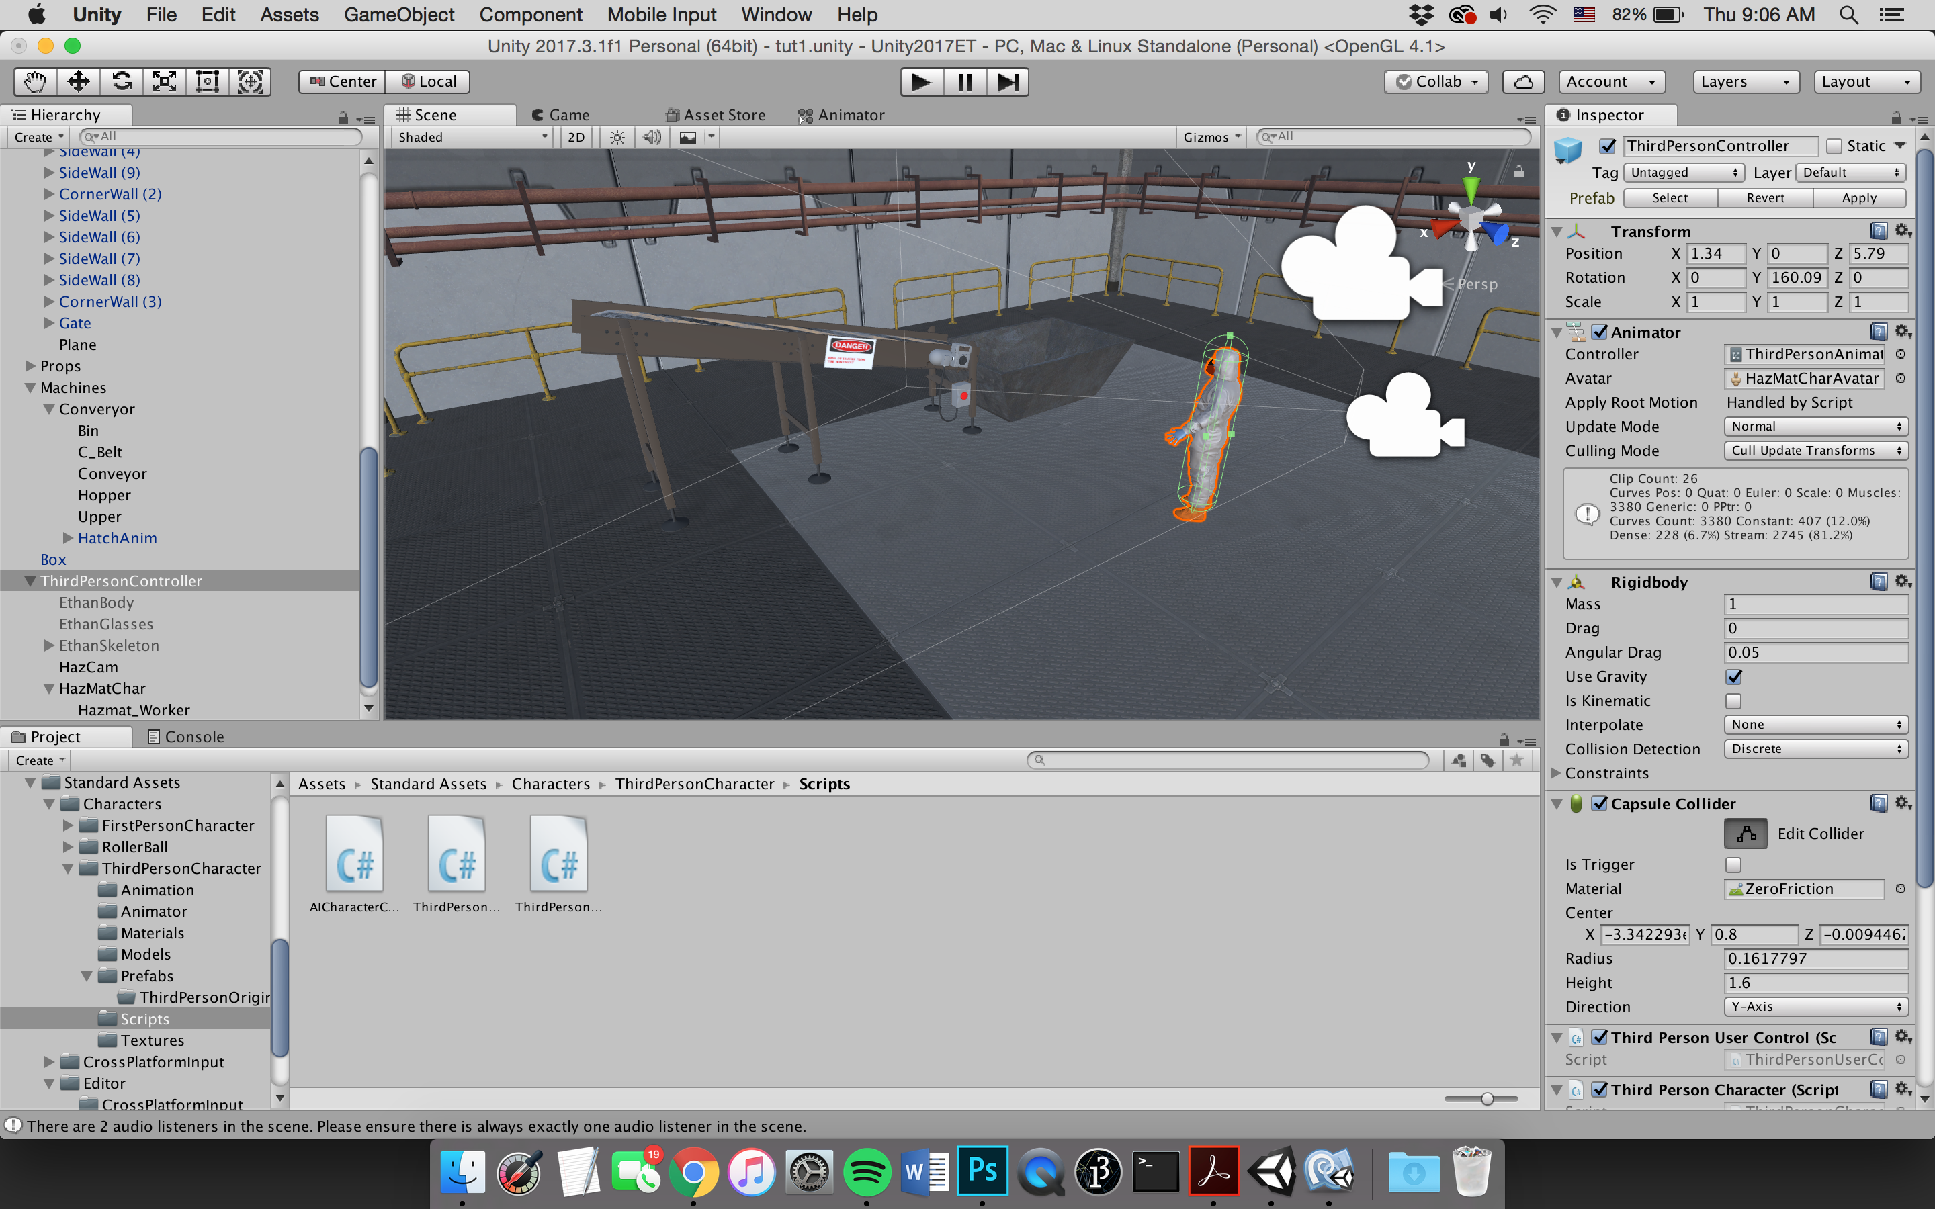Viewport: 1935px width, 1209px height.
Task: Disable Third Person User Control script
Action: tap(1600, 1037)
